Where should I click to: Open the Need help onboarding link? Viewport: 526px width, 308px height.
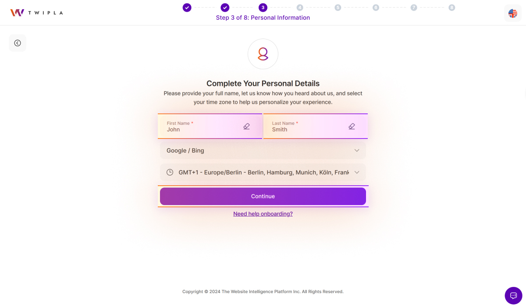(263, 214)
